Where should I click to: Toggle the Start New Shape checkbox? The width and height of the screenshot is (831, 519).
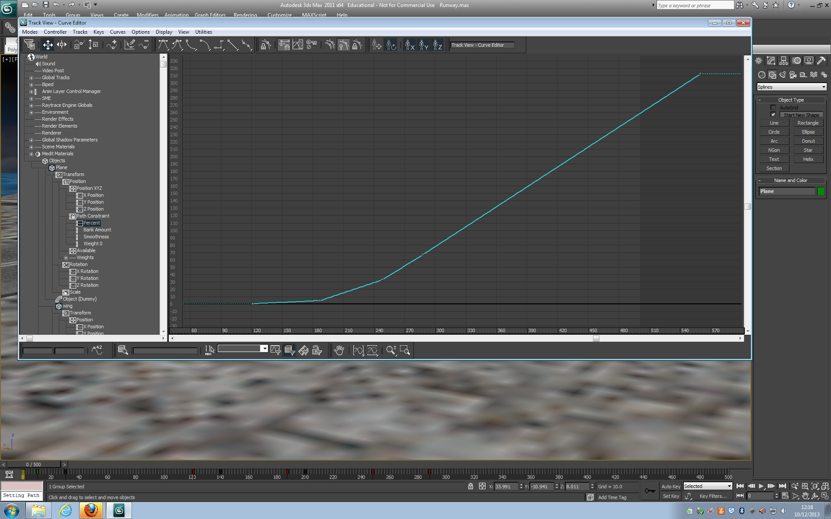pyautogui.click(x=772, y=114)
